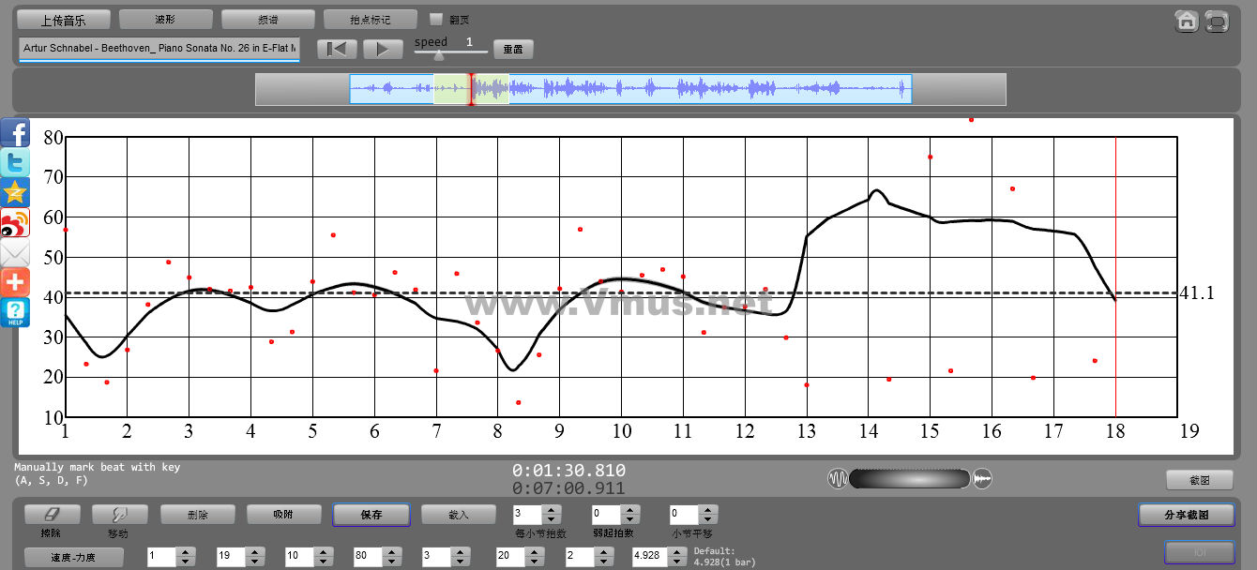Increase the 小节平移 bar shift stepper
Image resolution: width=1257 pixels, height=570 pixels.
pyautogui.click(x=708, y=510)
